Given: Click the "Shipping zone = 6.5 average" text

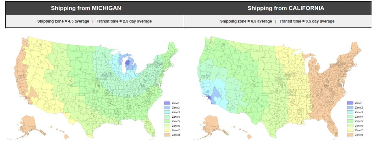Looking at the screenshot, I should (246, 21).
